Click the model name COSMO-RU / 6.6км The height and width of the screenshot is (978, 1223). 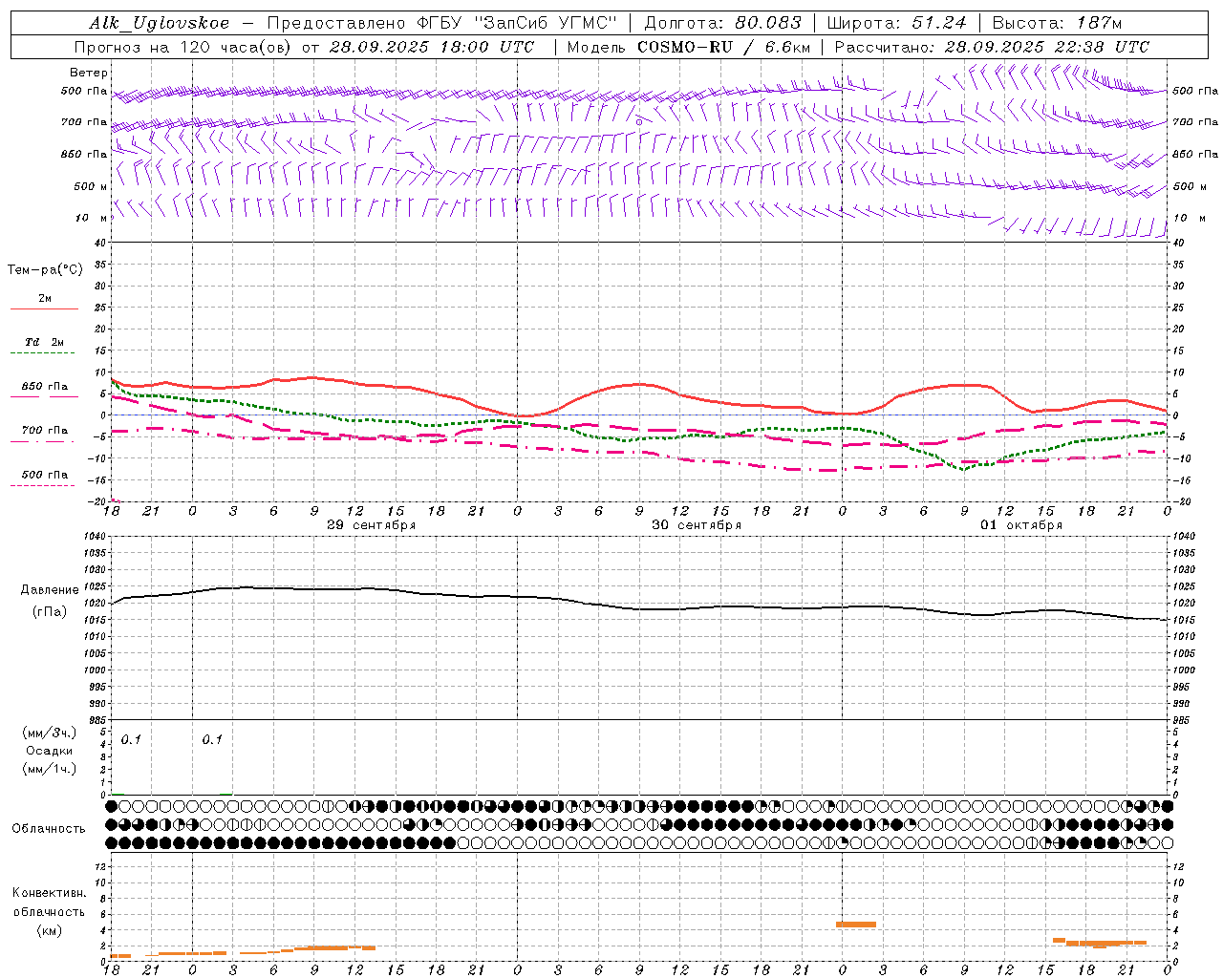point(723,47)
